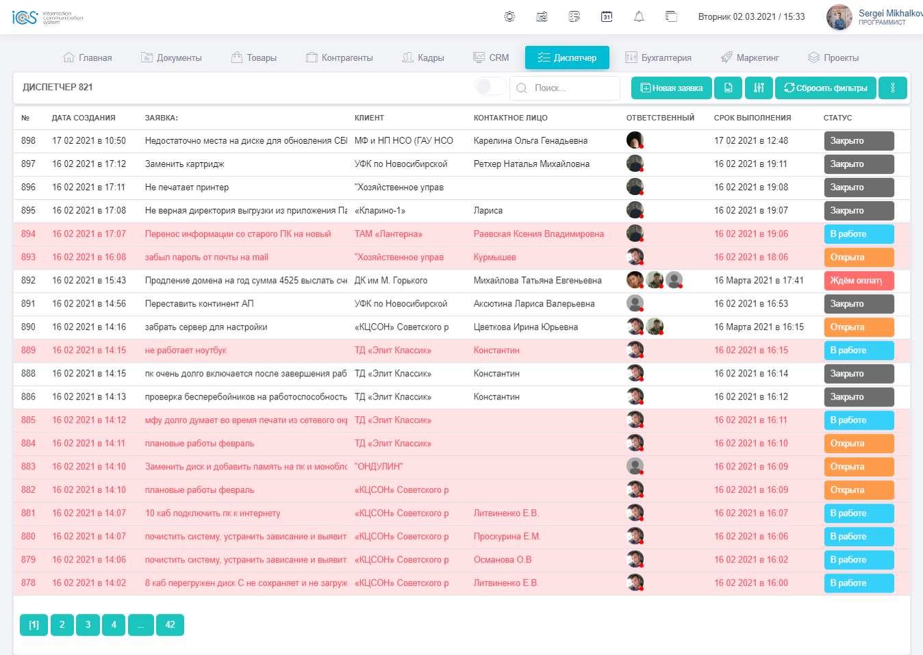Click Sergei Mikhalkov's profile avatar

click(839, 17)
